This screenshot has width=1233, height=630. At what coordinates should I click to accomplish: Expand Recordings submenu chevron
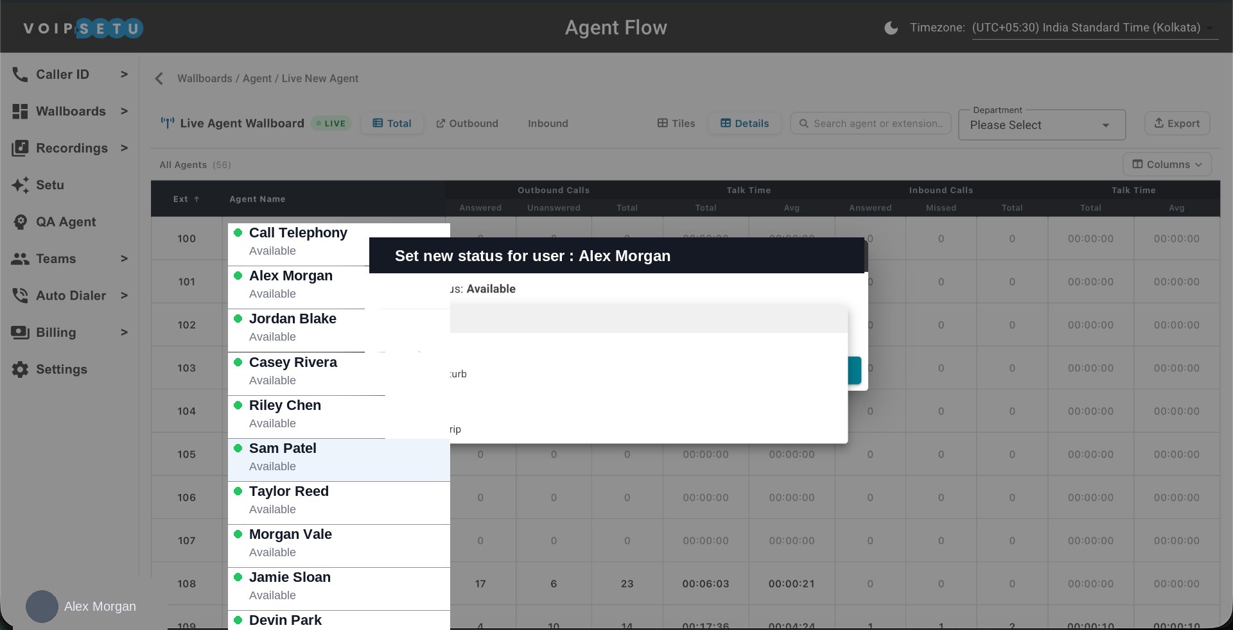124,148
